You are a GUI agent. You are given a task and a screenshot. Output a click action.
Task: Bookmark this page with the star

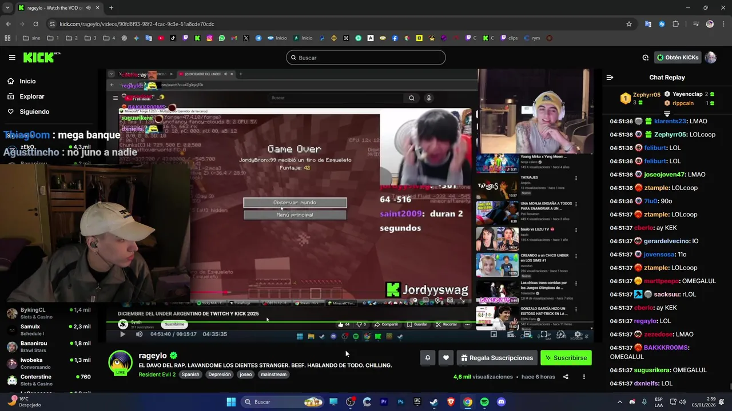pos(629,24)
